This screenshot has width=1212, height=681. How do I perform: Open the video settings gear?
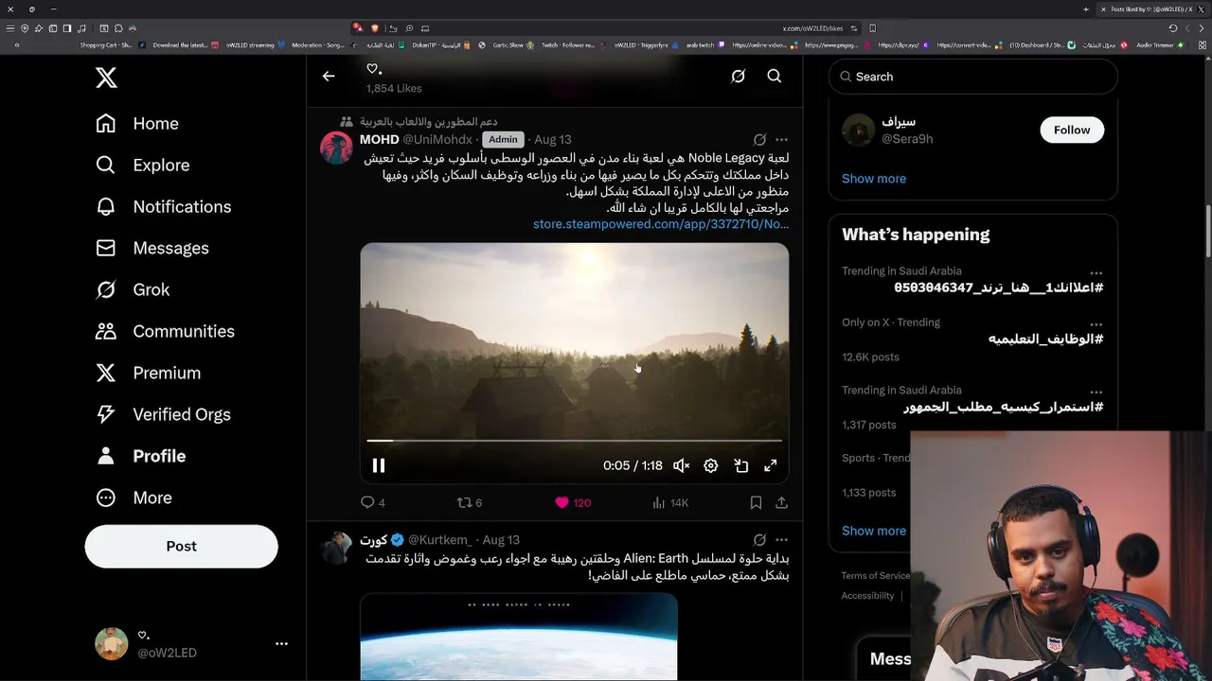(x=711, y=465)
